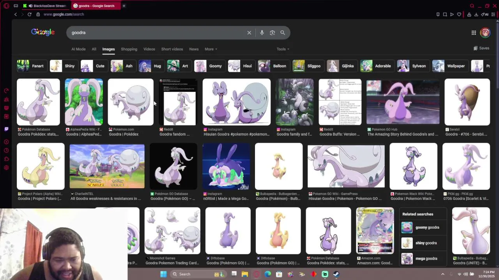This screenshot has height=280, width=499.
Task: Click the pinboard pin icon in toolbar
Action: click(438, 14)
